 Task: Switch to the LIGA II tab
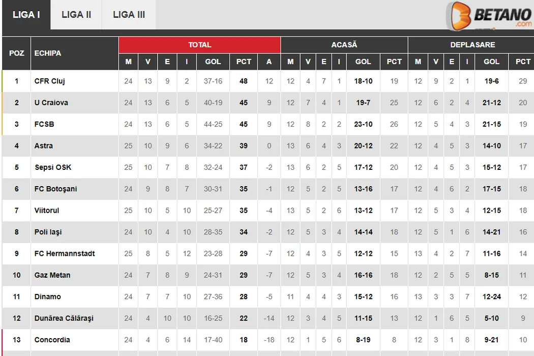76,15
